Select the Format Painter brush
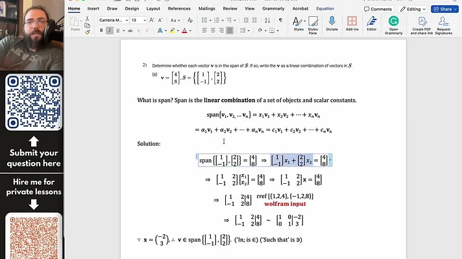Screen dimensions: 462x259 pyautogui.click(x=87, y=32)
